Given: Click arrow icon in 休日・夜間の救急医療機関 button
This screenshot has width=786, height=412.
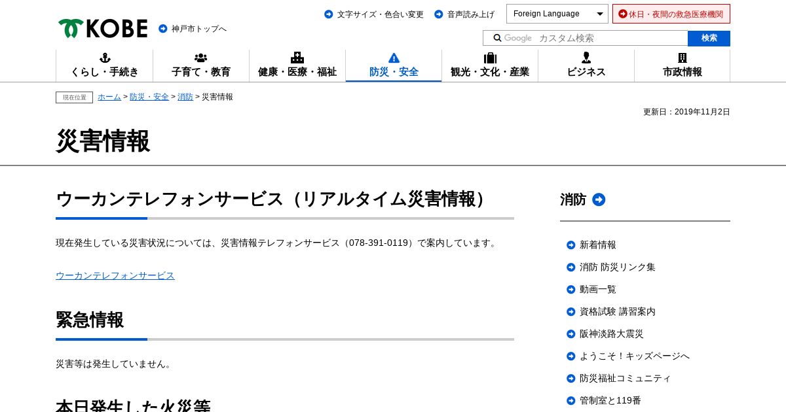Looking at the screenshot, I should [x=623, y=14].
